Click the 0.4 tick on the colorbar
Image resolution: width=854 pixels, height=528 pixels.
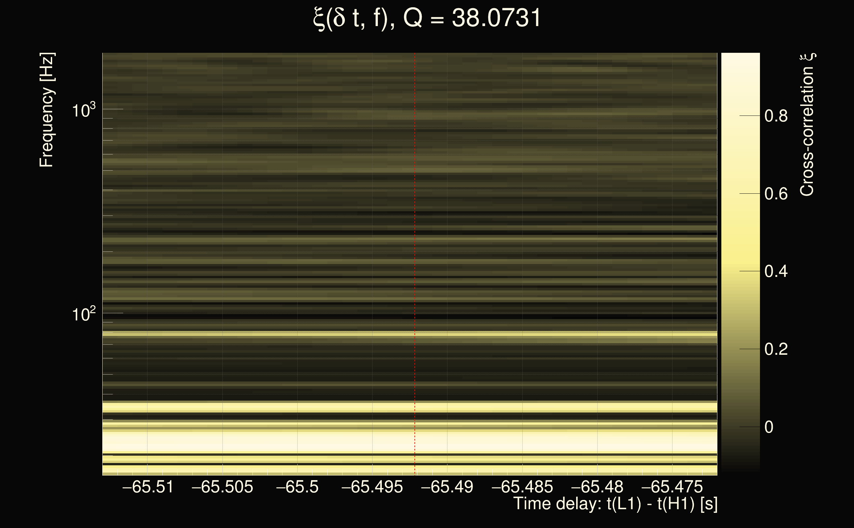pyautogui.click(x=776, y=272)
